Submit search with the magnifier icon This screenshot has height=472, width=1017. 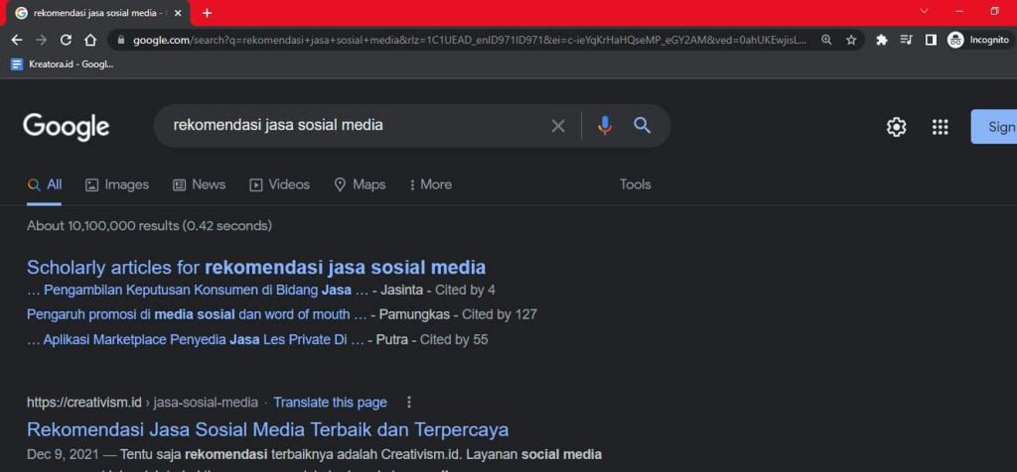point(643,125)
